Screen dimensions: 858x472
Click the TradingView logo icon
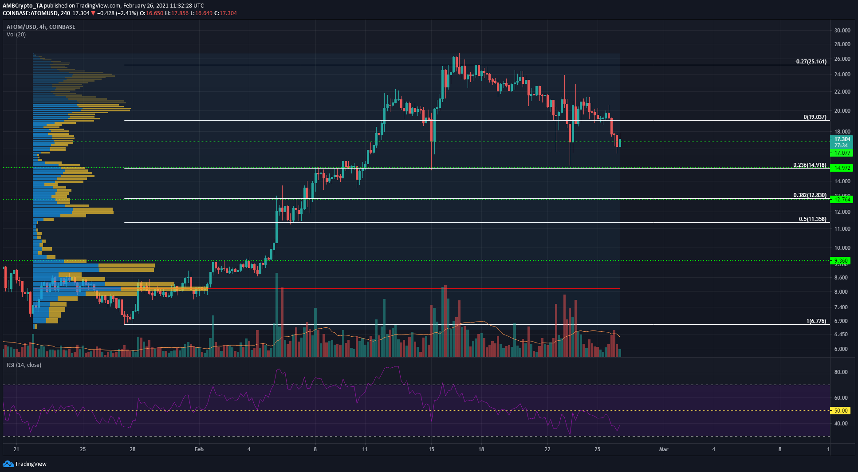8,464
